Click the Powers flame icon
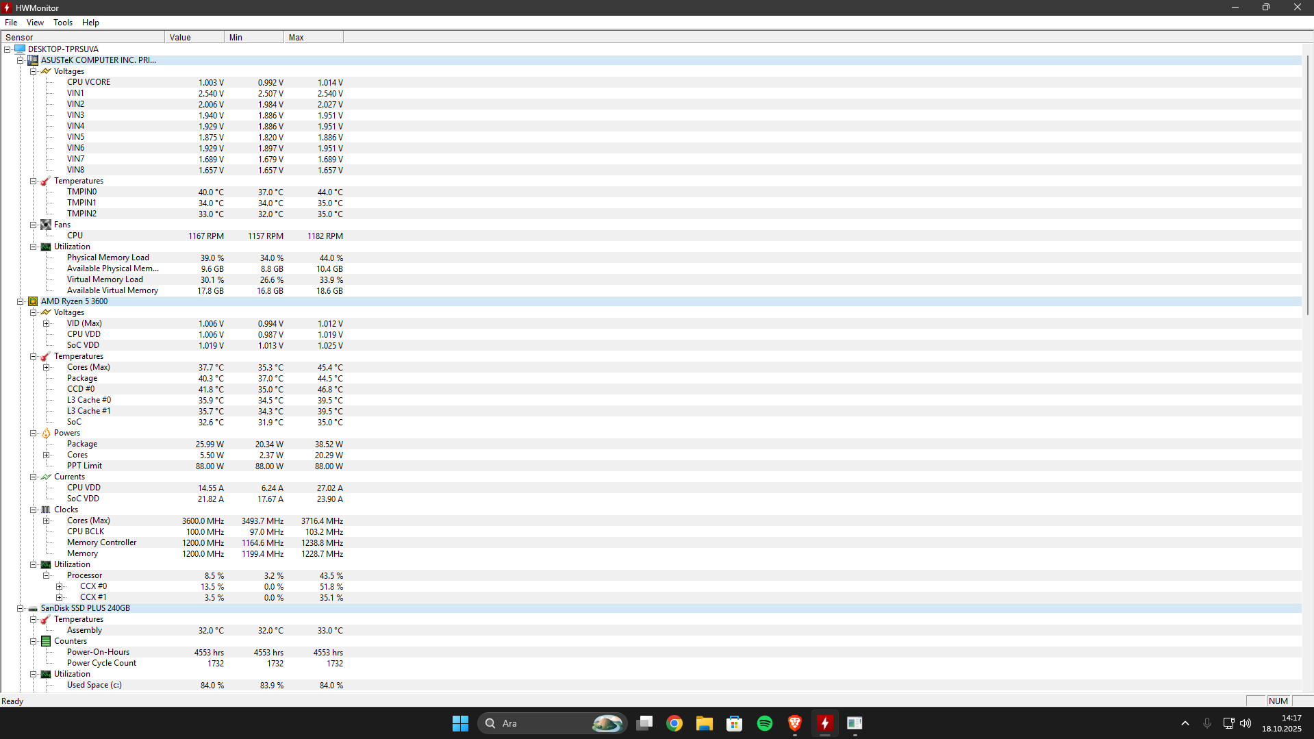Screen dimensions: 1314x739 coord(46,433)
